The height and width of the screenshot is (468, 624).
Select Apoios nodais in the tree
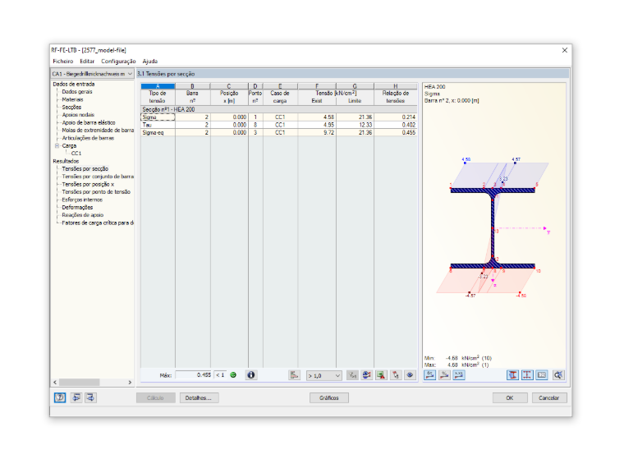pyautogui.click(x=78, y=115)
